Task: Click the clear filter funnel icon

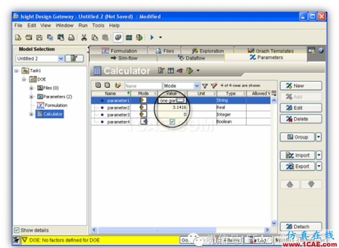Action: click(214, 86)
